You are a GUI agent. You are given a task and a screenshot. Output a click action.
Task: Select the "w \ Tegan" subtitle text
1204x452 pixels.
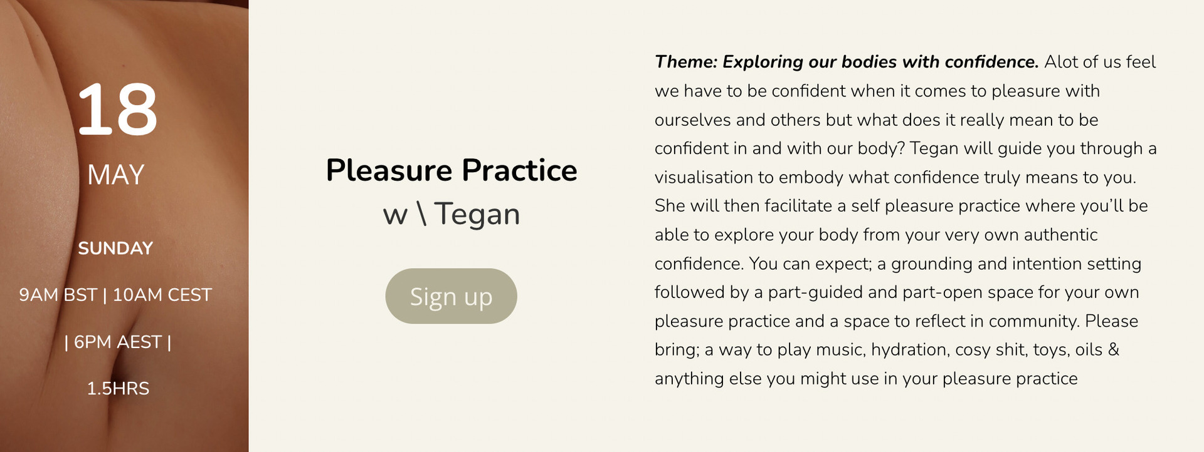coord(451,214)
